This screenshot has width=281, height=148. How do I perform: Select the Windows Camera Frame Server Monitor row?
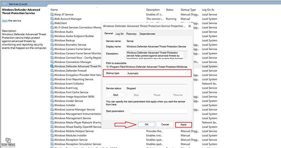click(76, 53)
